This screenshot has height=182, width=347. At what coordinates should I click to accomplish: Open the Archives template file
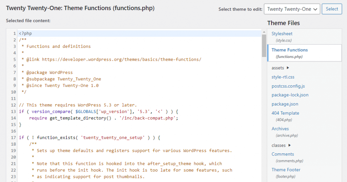point(280,129)
